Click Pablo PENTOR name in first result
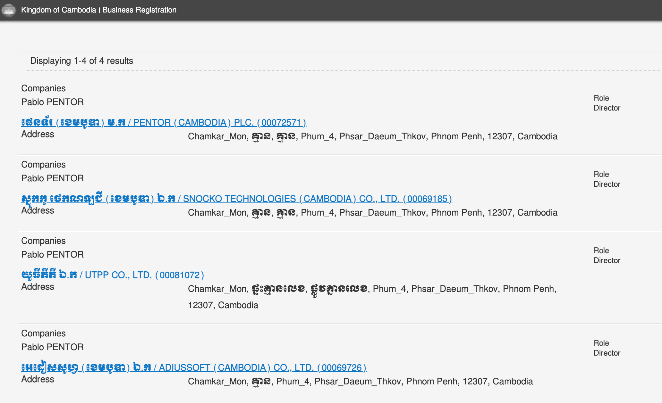 [x=52, y=102]
